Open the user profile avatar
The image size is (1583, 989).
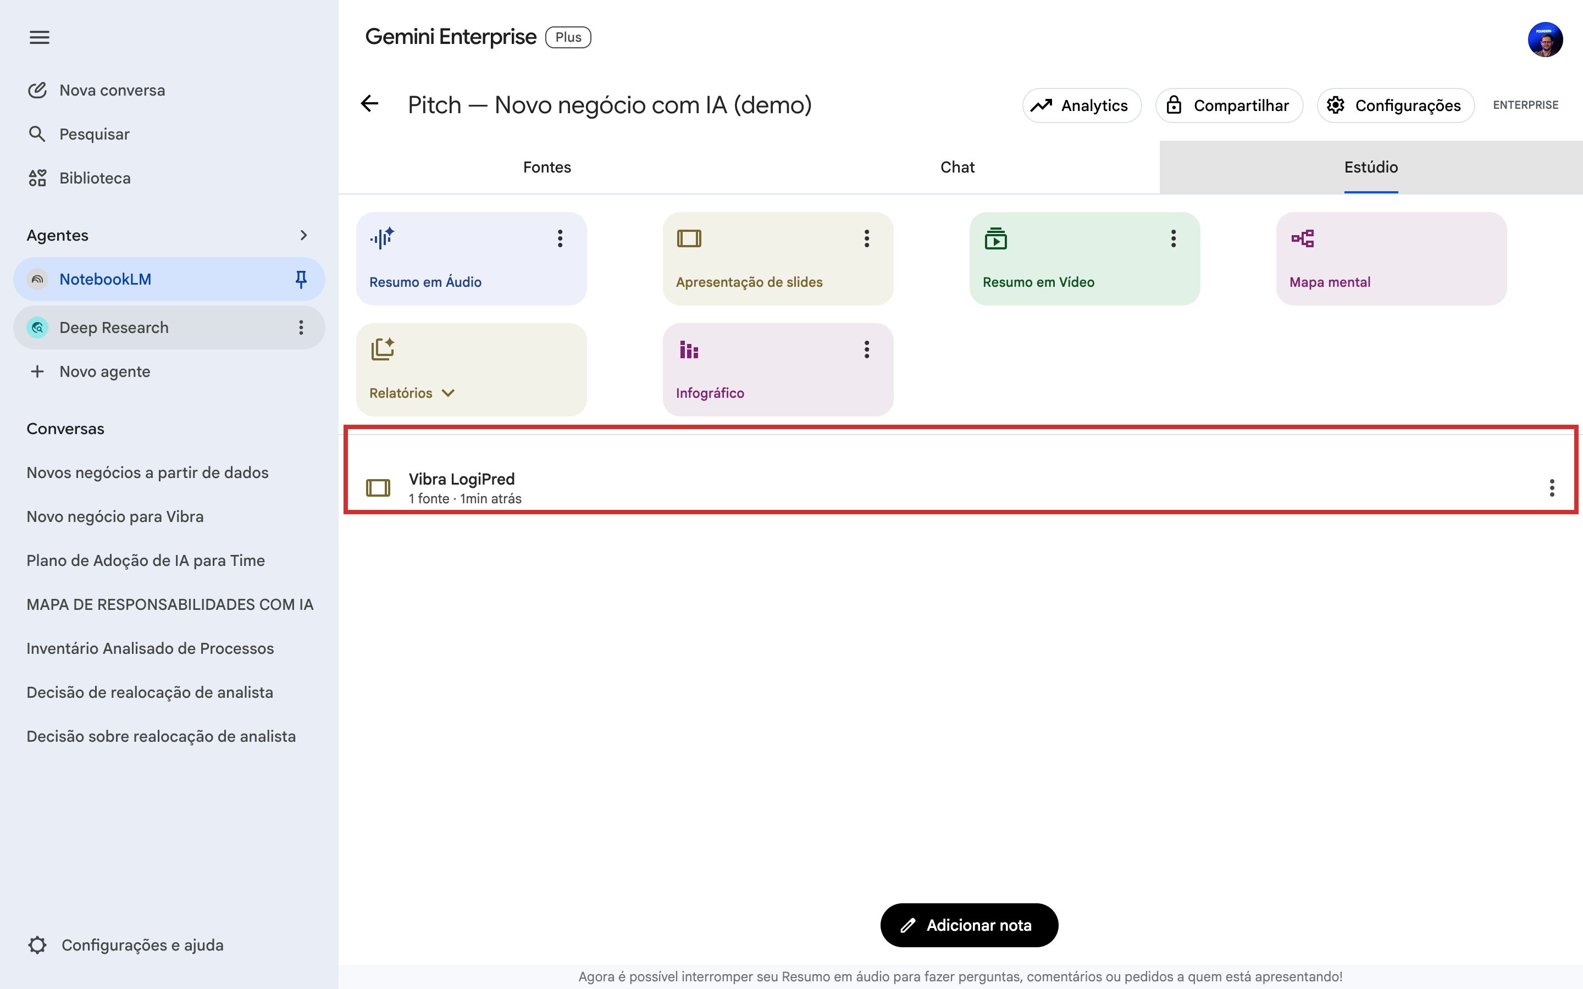tap(1545, 39)
